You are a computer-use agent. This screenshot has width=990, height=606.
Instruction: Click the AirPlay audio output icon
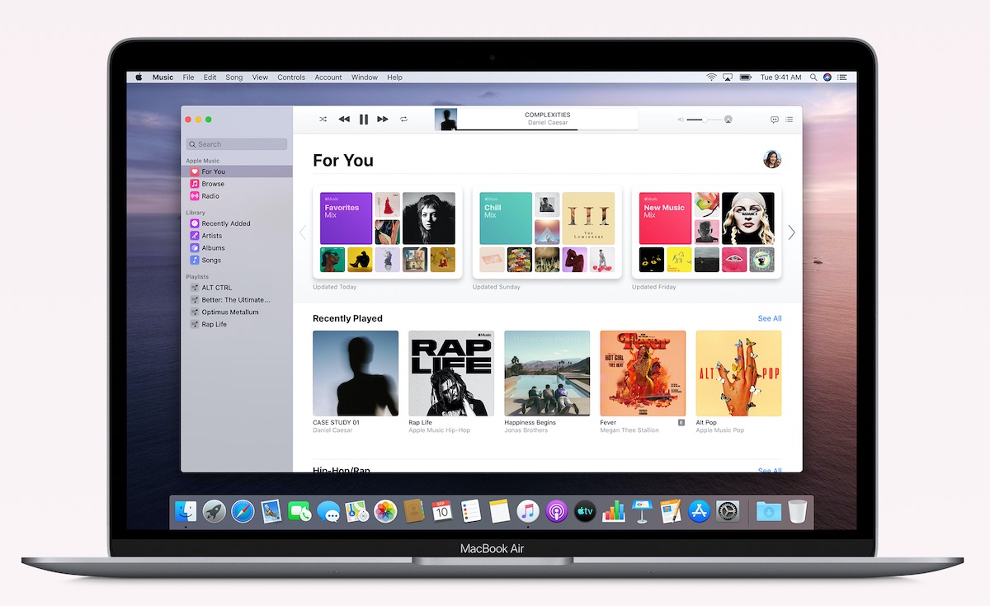tap(728, 120)
